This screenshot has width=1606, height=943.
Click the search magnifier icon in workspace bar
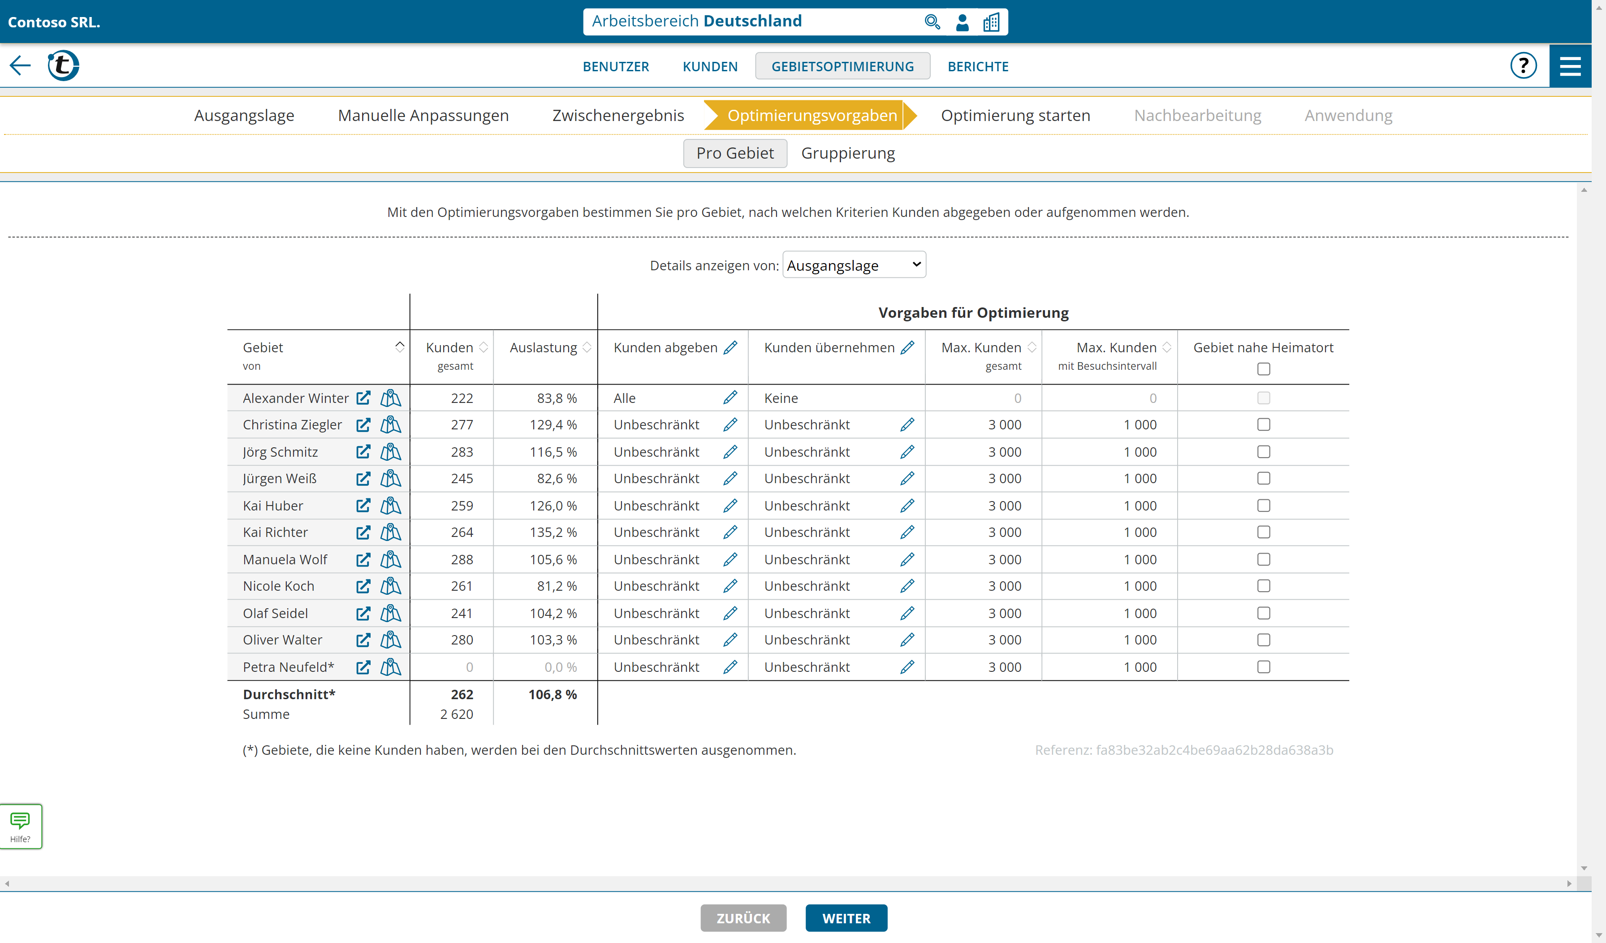tap(932, 22)
